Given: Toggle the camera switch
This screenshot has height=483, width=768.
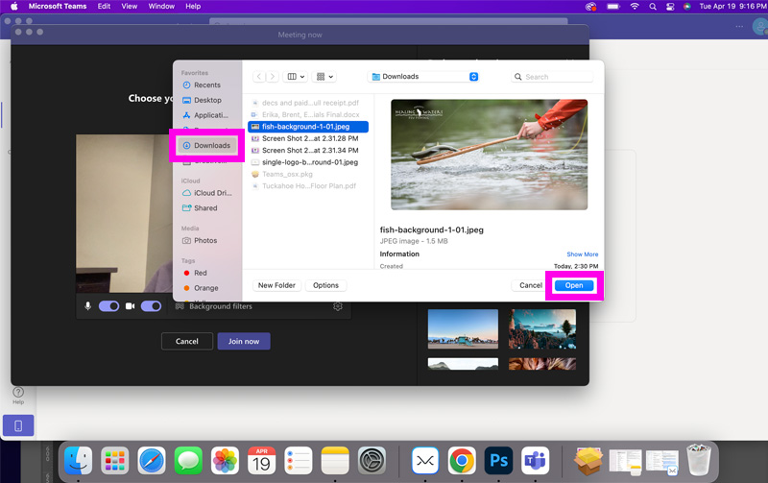Looking at the screenshot, I should (x=151, y=306).
